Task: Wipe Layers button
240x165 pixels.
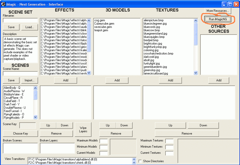Action: 83,129
